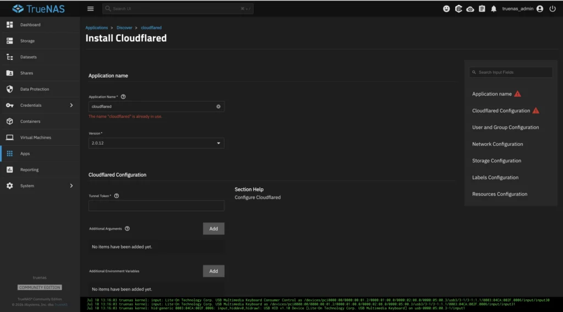563x312 pixels.
Task: Open the Storage menu item
Action: (40, 41)
